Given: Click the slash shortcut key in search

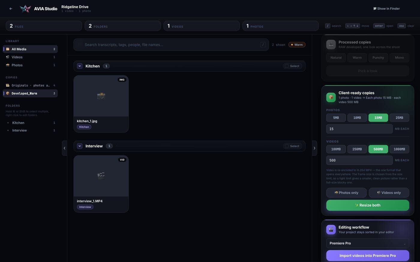Looking at the screenshot, I should [263, 45].
